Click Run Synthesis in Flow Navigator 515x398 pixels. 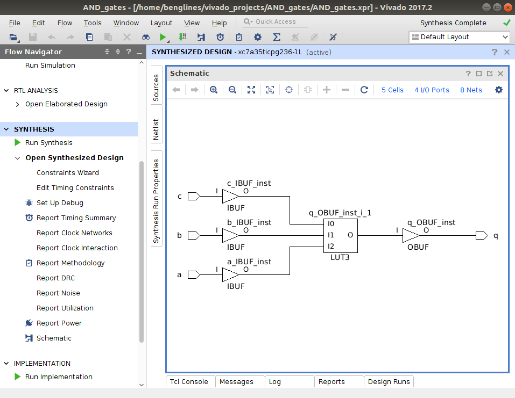pos(48,143)
